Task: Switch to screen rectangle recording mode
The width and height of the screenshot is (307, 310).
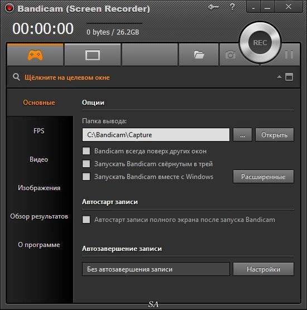Action: point(93,55)
